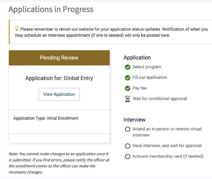Click the note about application changes
212x179 pixels.
point(58,163)
